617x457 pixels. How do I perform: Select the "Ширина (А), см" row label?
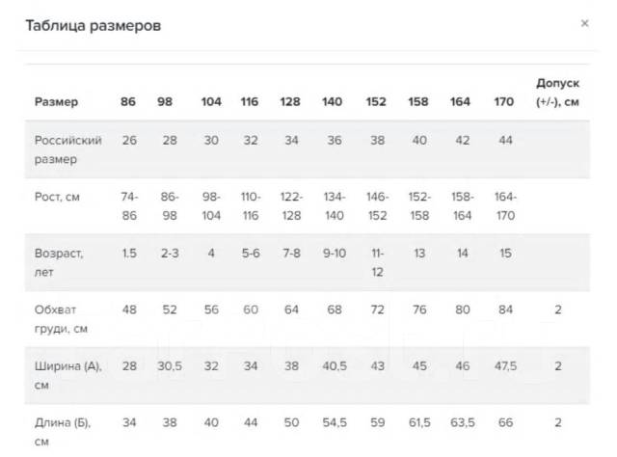pyautogui.click(x=68, y=373)
